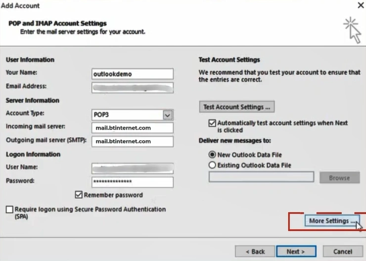Cancel the account setup
Viewport: 366px width, 261px height.
[343, 252]
